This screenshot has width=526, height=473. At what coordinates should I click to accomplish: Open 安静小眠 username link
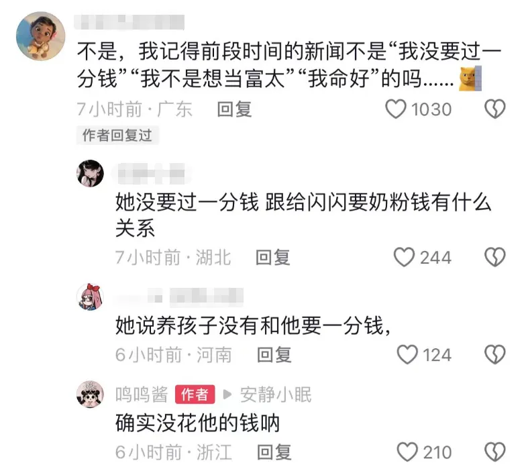pyautogui.click(x=276, y=395)
